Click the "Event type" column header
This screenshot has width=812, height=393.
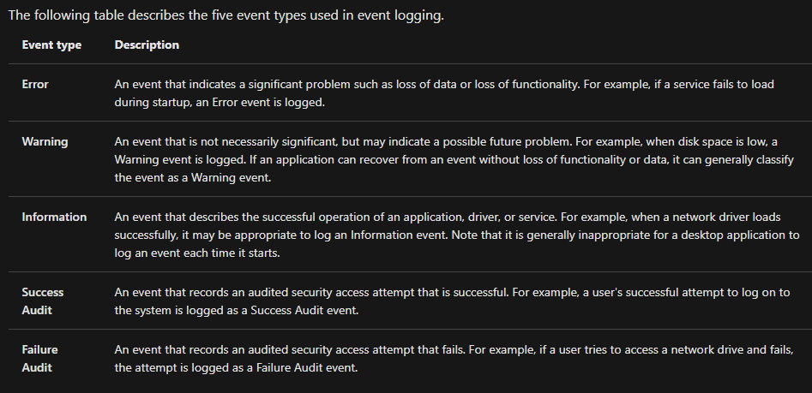(x=51, y=45)
